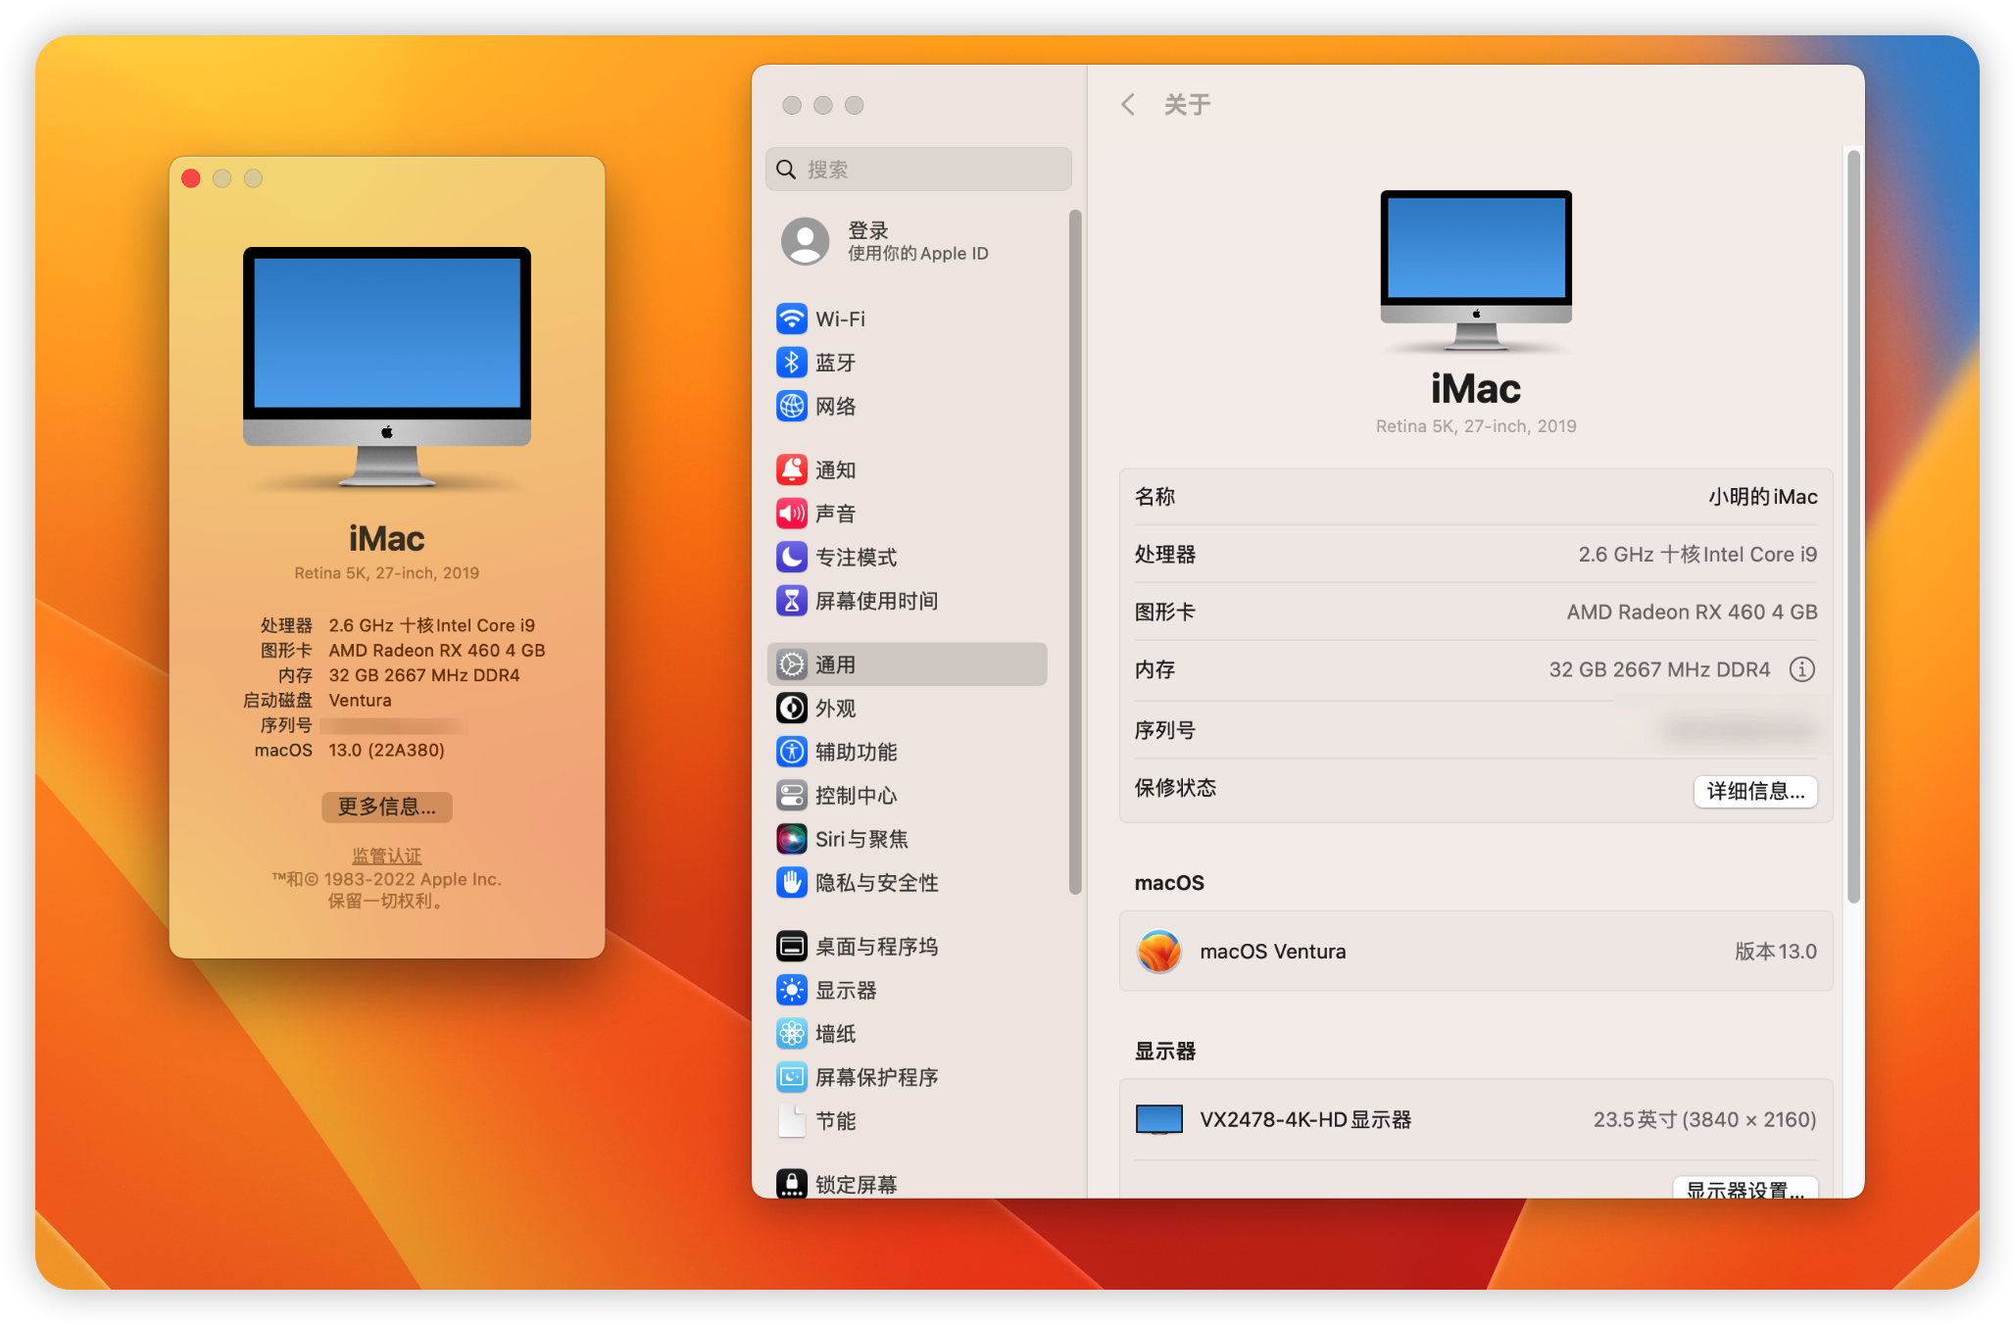
Task: Click 启动磁盘 Ventura in About window
Action: (x=318, y=700)
